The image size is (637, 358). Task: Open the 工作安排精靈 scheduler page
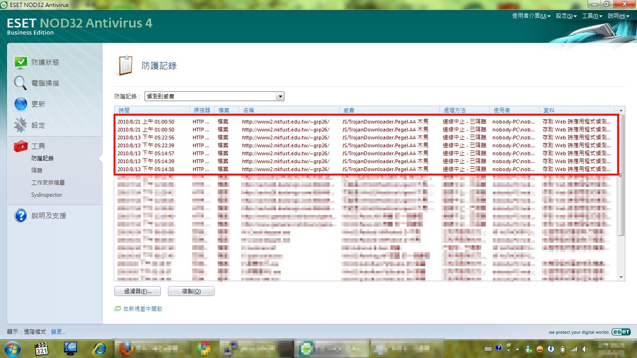pyautogui.click(x=48, y=183)
